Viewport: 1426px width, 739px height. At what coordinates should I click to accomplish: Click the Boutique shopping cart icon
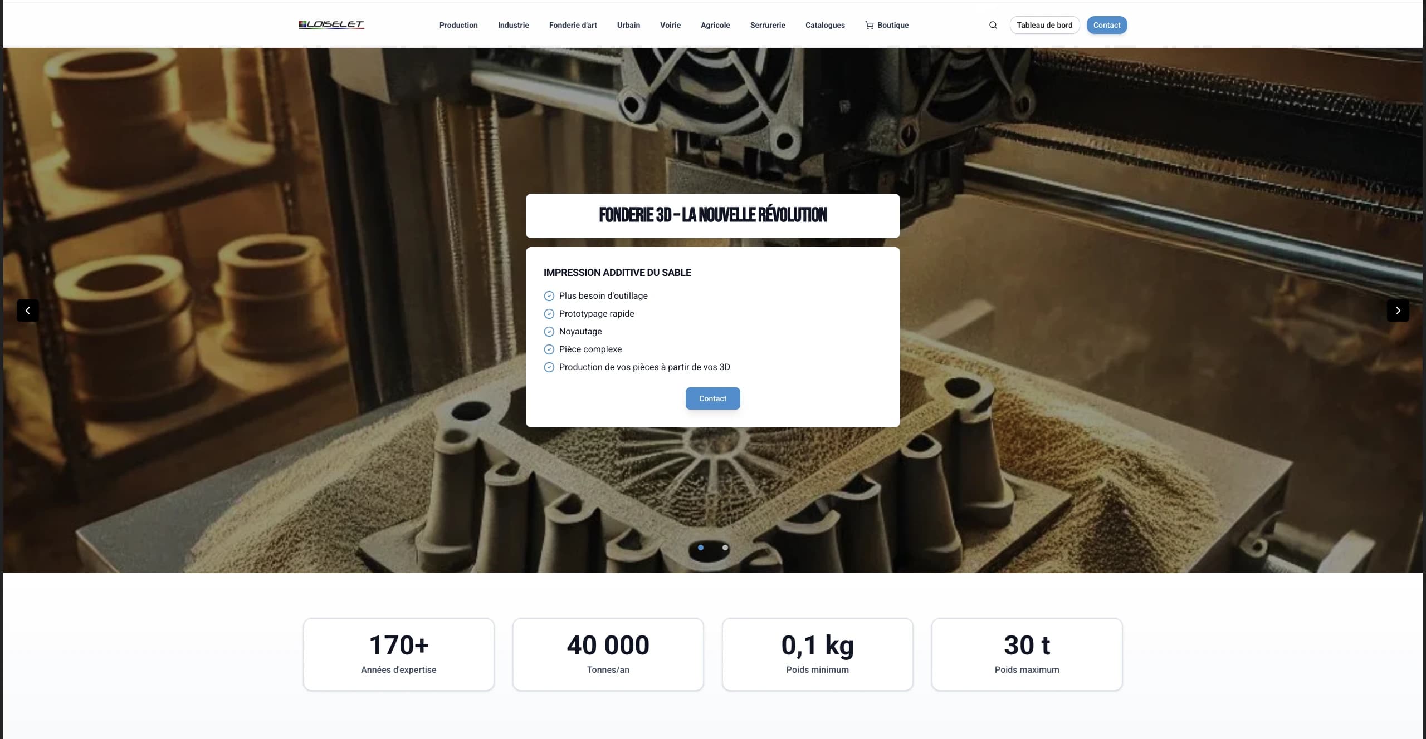coord(869,25)
